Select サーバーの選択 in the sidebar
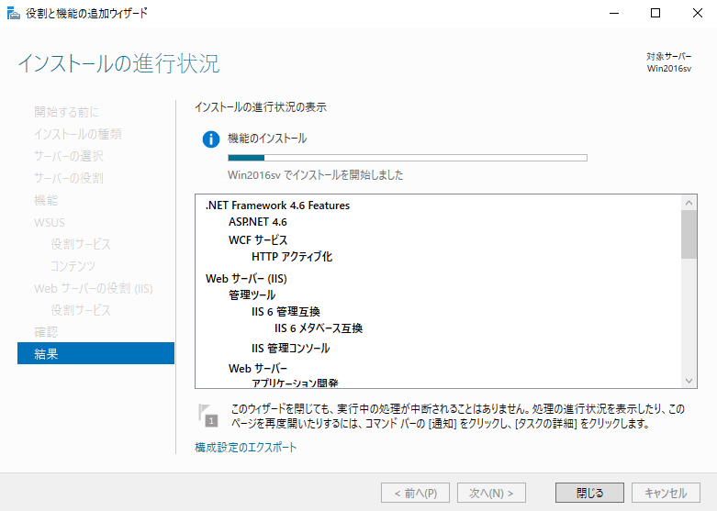 coord(69,156)
